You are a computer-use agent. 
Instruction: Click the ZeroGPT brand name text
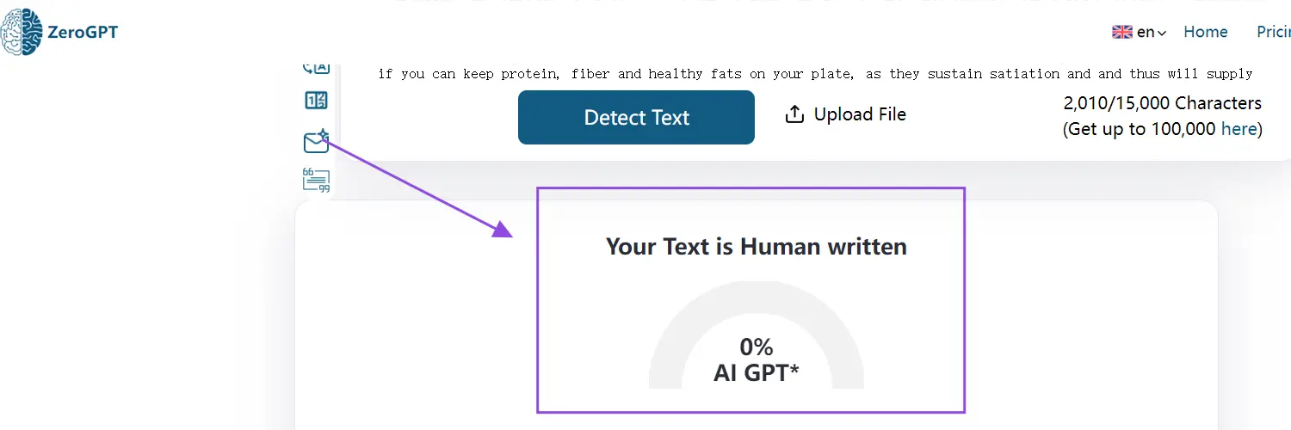[83, 33]
